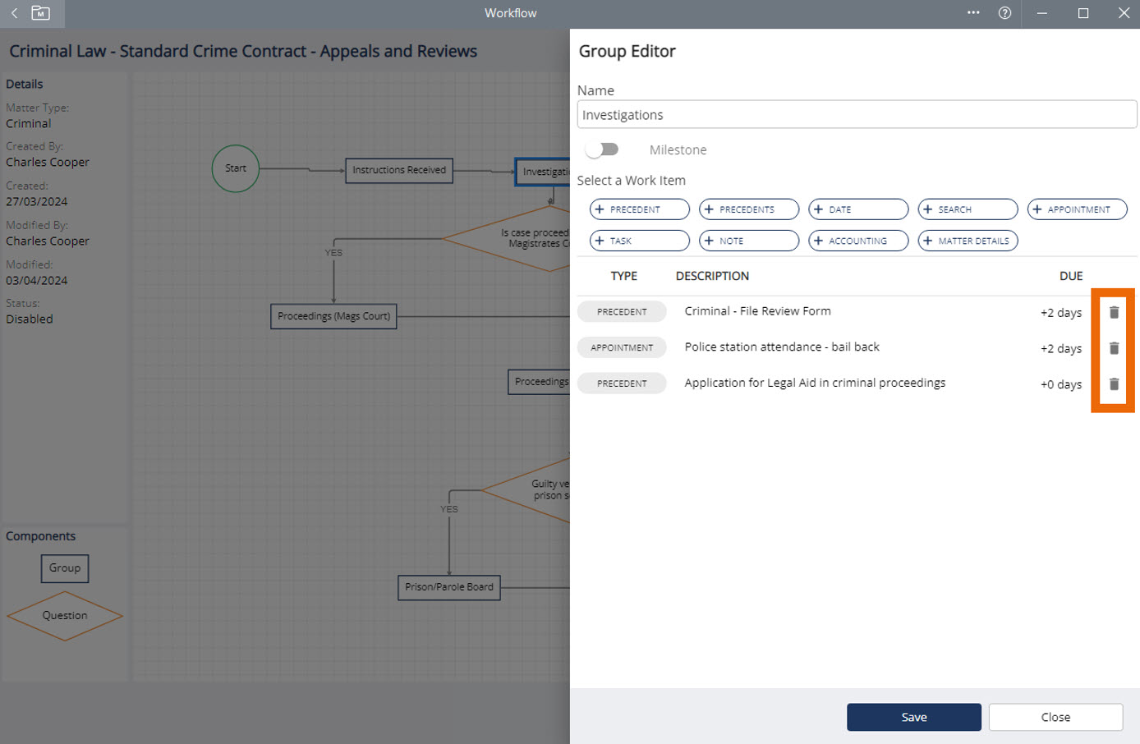This screenshot has height=744, width=1140.
Task: Save the group editor changes
Action: [913, 717]
